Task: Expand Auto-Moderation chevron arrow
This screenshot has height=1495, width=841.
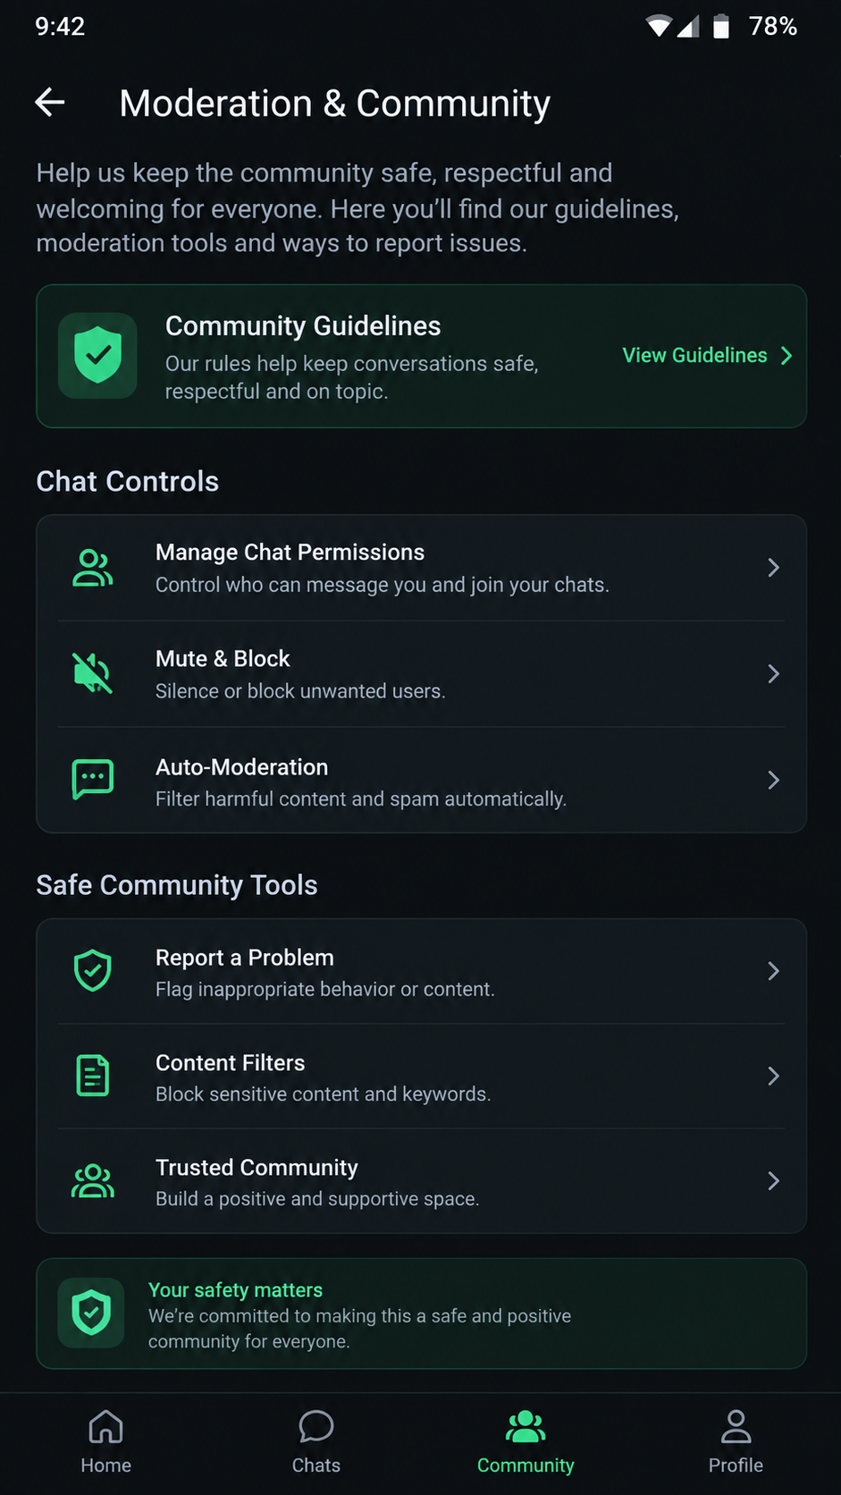Action: click(774, 780)
